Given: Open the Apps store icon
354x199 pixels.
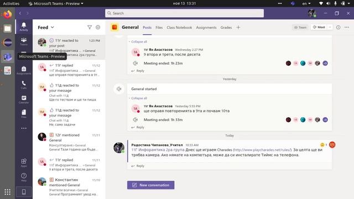Looking at the screenshot, I should coord(24,163).
